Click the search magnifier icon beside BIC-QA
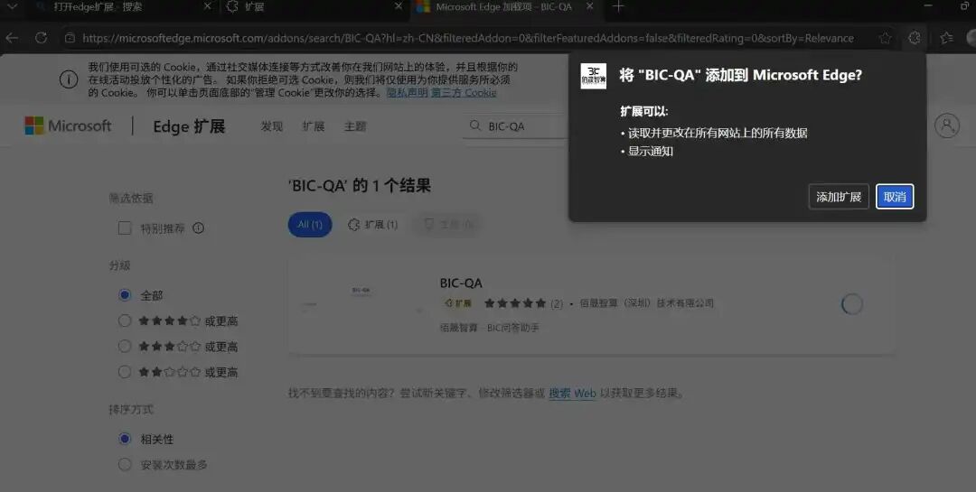The image size is (976, 492). (475, 125)
